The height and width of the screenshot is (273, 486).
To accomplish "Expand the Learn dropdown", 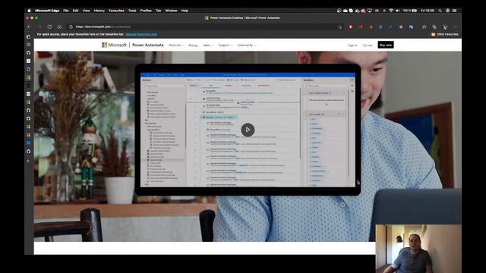I will (208, 45).
